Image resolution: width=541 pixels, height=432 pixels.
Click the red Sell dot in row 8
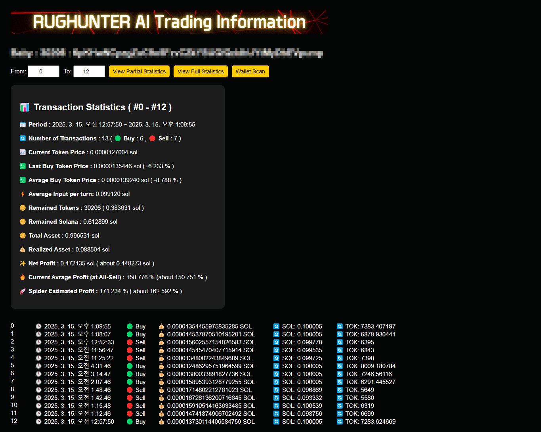[x=130, y=390]
